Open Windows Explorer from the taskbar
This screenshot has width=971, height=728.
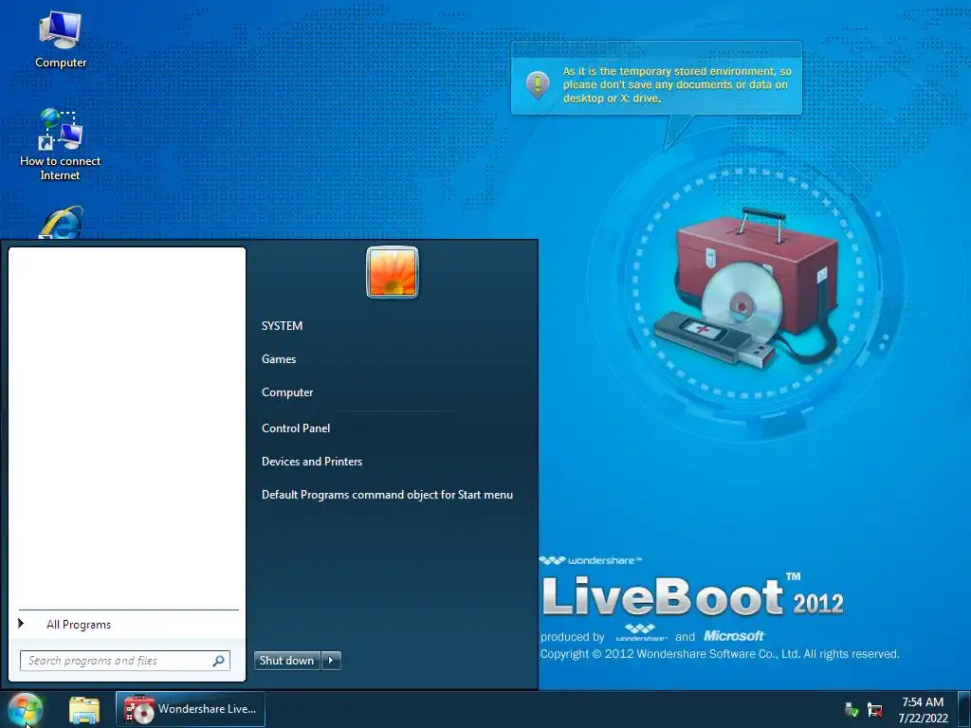pos(84,709)
